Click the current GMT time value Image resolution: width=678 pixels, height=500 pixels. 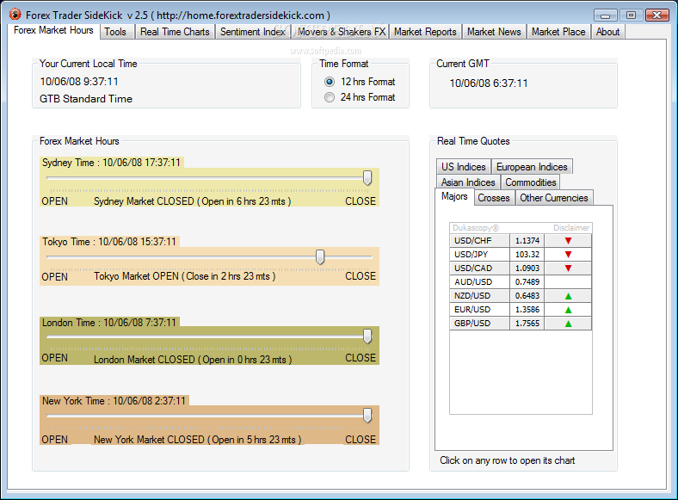[x=489, y=83]
